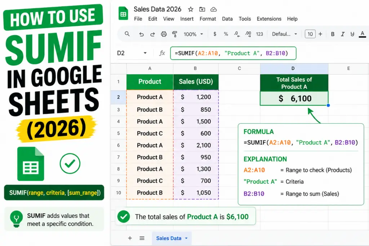Image resolution: width=369 pixels, height=246 pixels.
Task: Select column E header
Action: pos(348,68)
